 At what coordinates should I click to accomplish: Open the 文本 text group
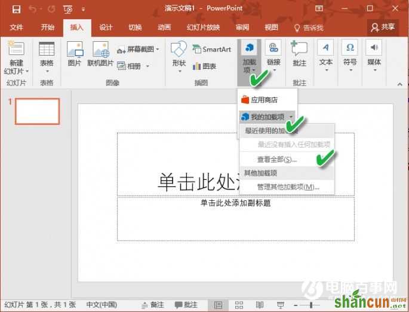(x=326, y=56)
